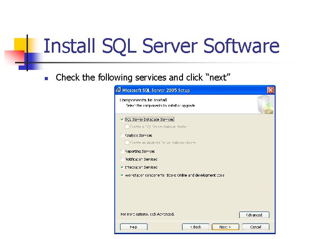Check the SQL Server Database Services checkbox
Image resolution: width=319 pixels, height=239 pixels.
(x=122, y=119)
